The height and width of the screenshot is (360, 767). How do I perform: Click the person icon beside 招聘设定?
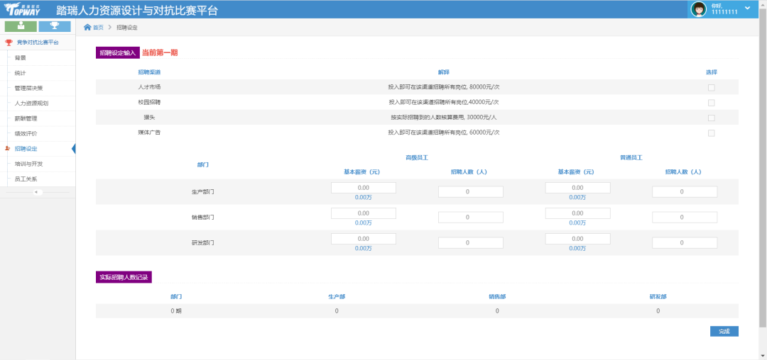coord(8,149)
